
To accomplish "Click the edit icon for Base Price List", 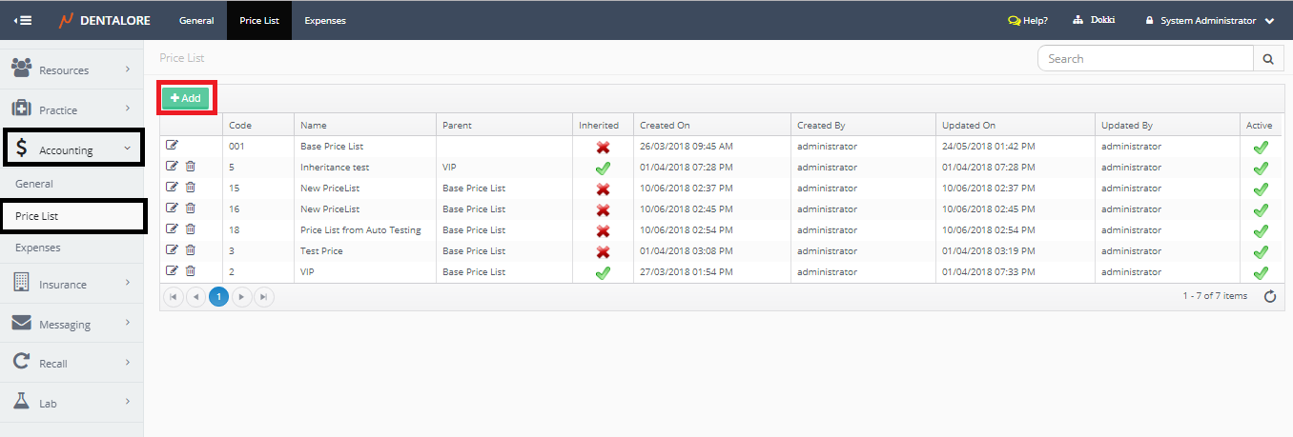I will 172,145.
